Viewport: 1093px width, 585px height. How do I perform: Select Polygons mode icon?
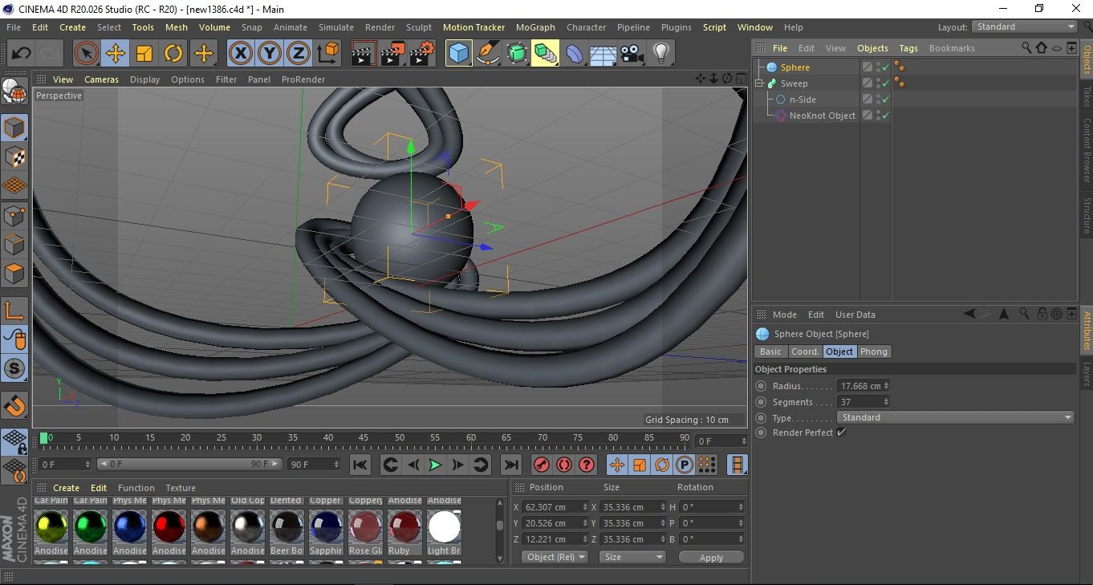14,274
